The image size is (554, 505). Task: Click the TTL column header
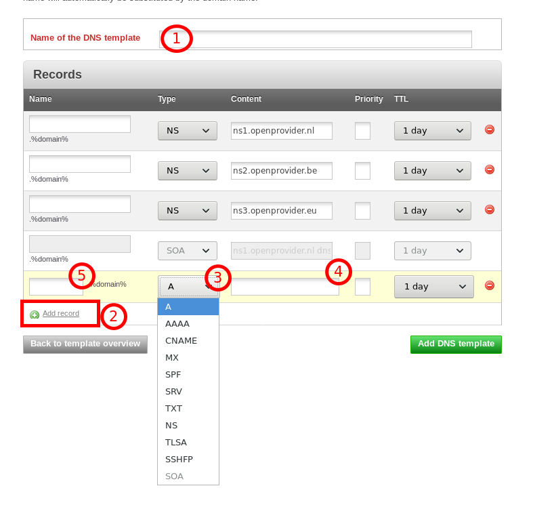pos(401,99)
